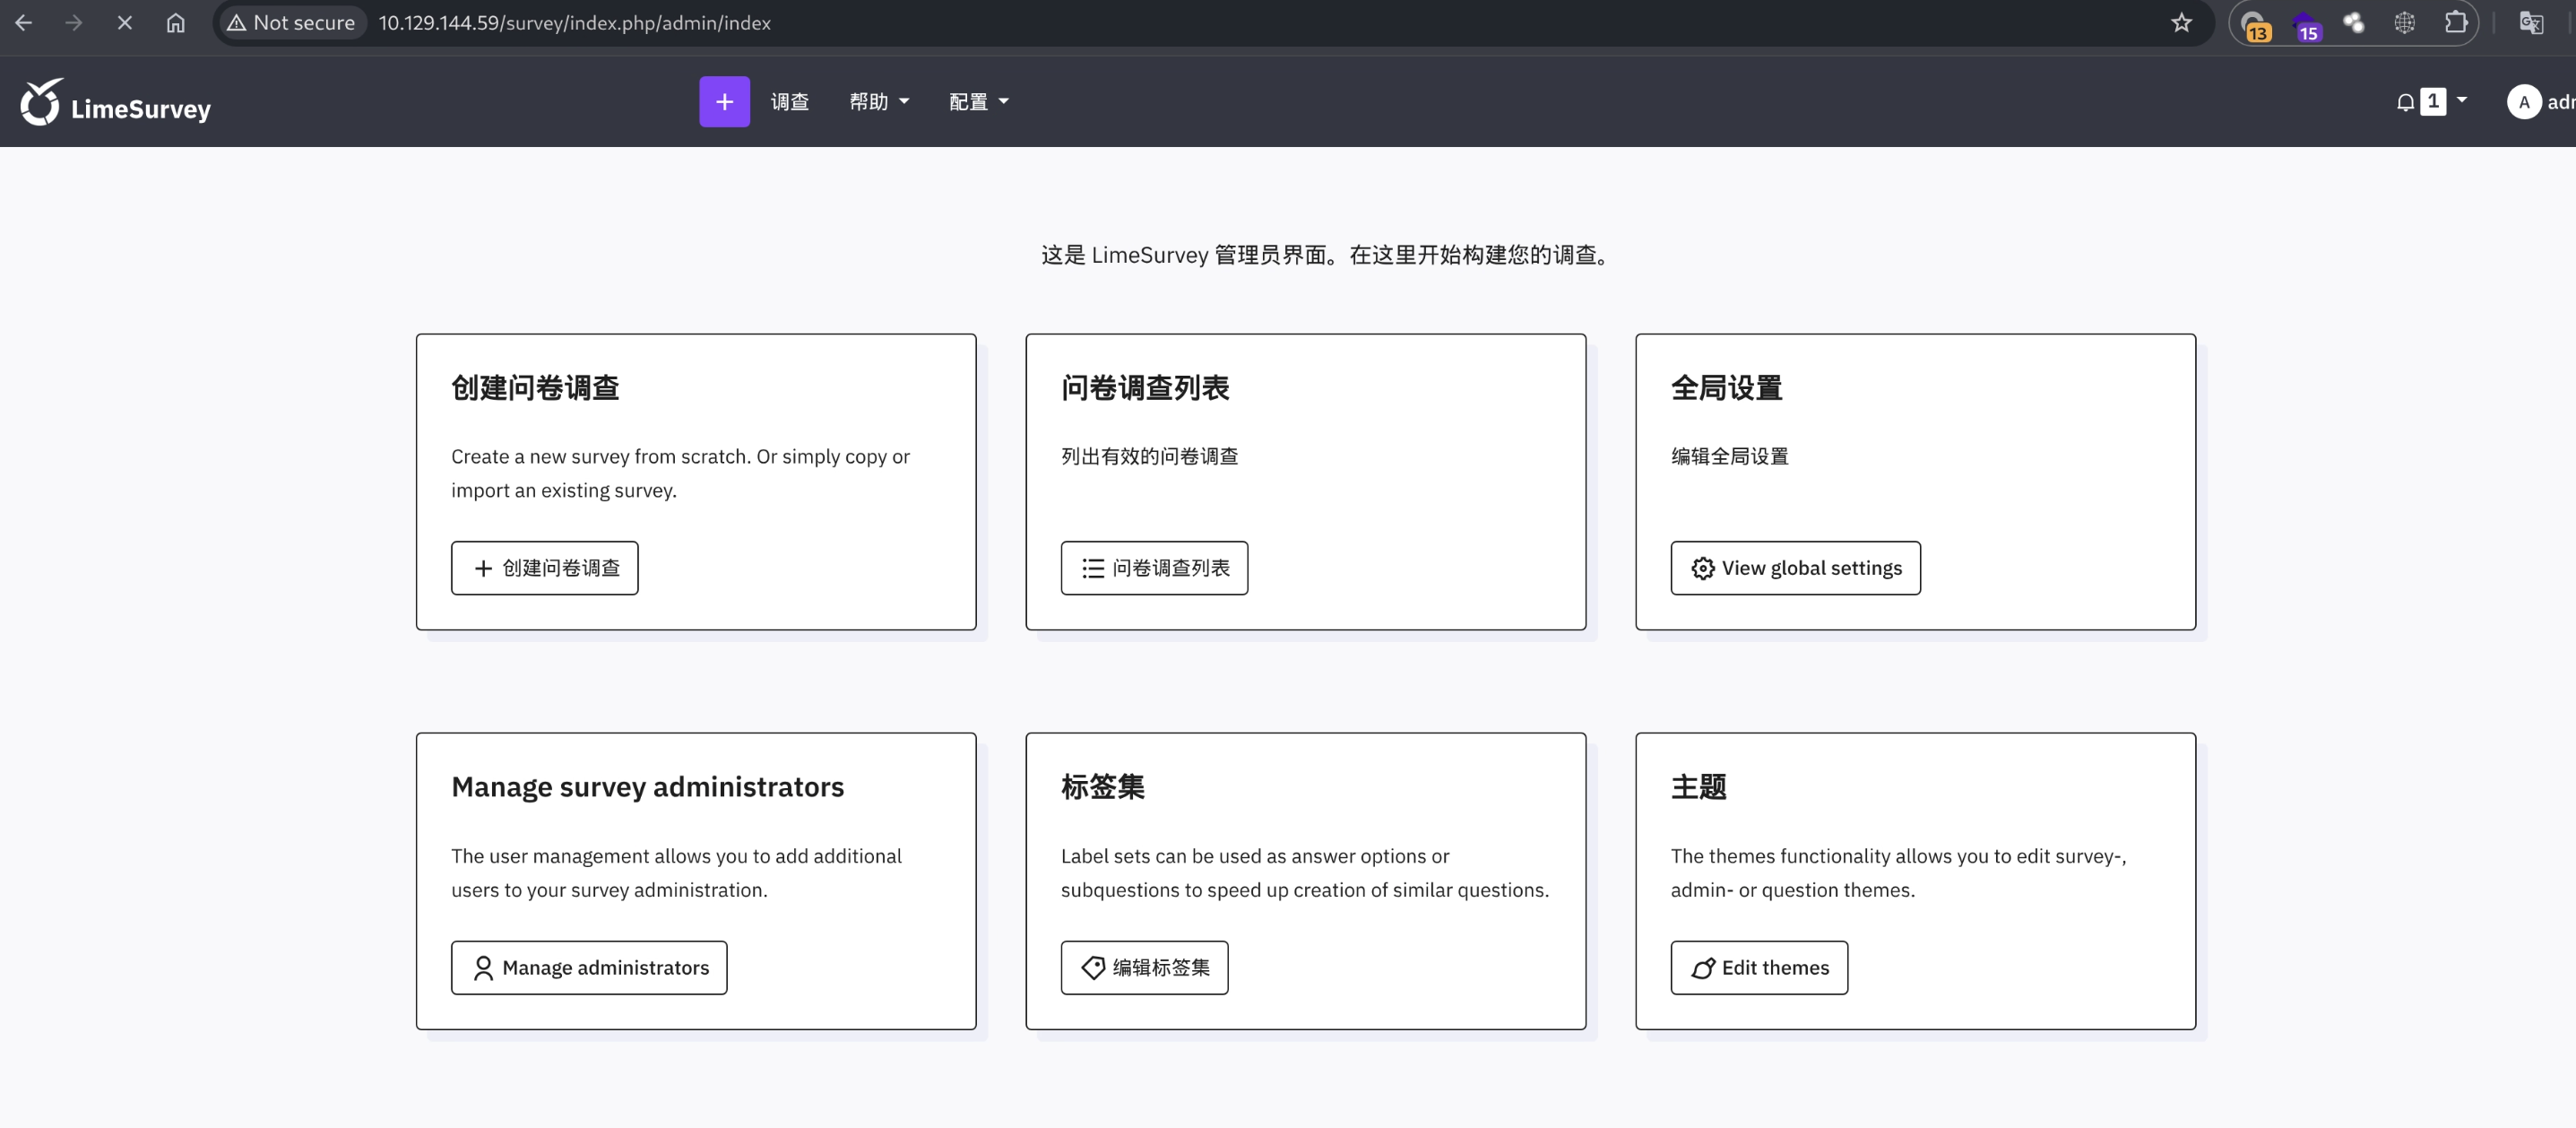
Task: Bookmark this page with the star icon
Action: (x=2181, y=23)
